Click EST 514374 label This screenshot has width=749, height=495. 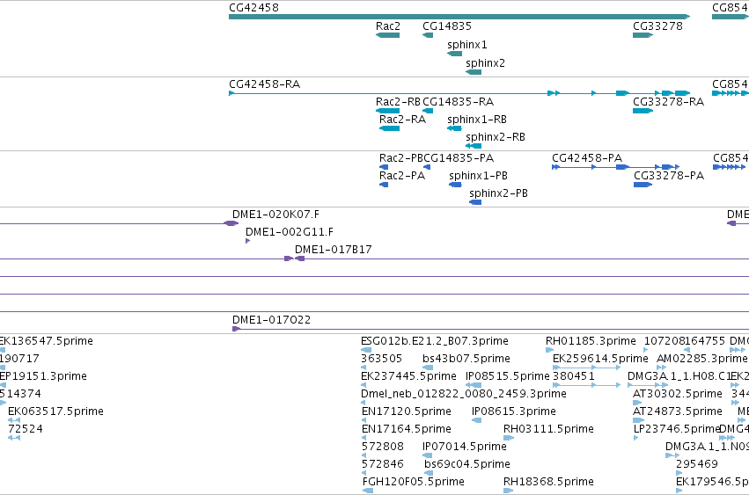tap(20, 394)
